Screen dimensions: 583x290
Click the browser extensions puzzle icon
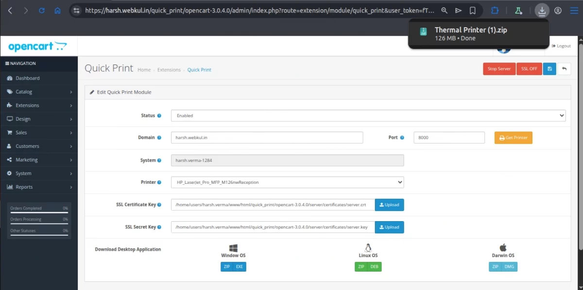(495, 10)
